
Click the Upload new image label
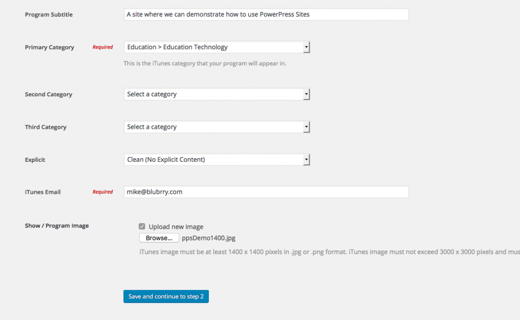pos(176,227)
